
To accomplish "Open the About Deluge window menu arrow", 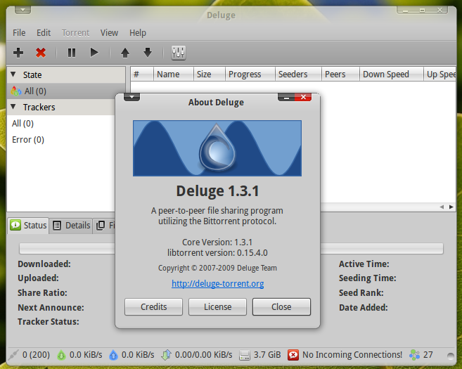I will coord(131,97).
